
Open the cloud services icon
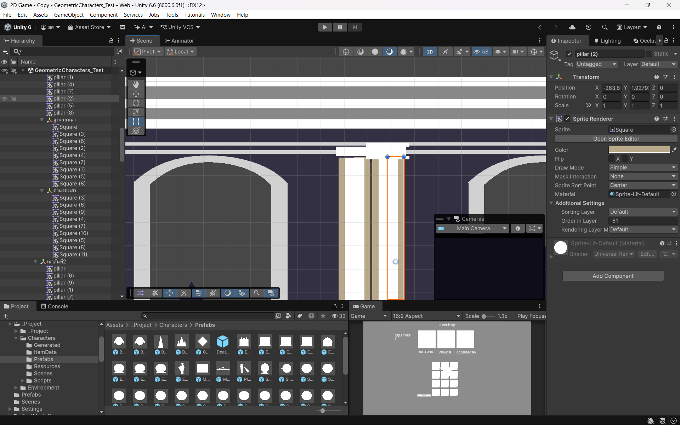click(572, 27)
